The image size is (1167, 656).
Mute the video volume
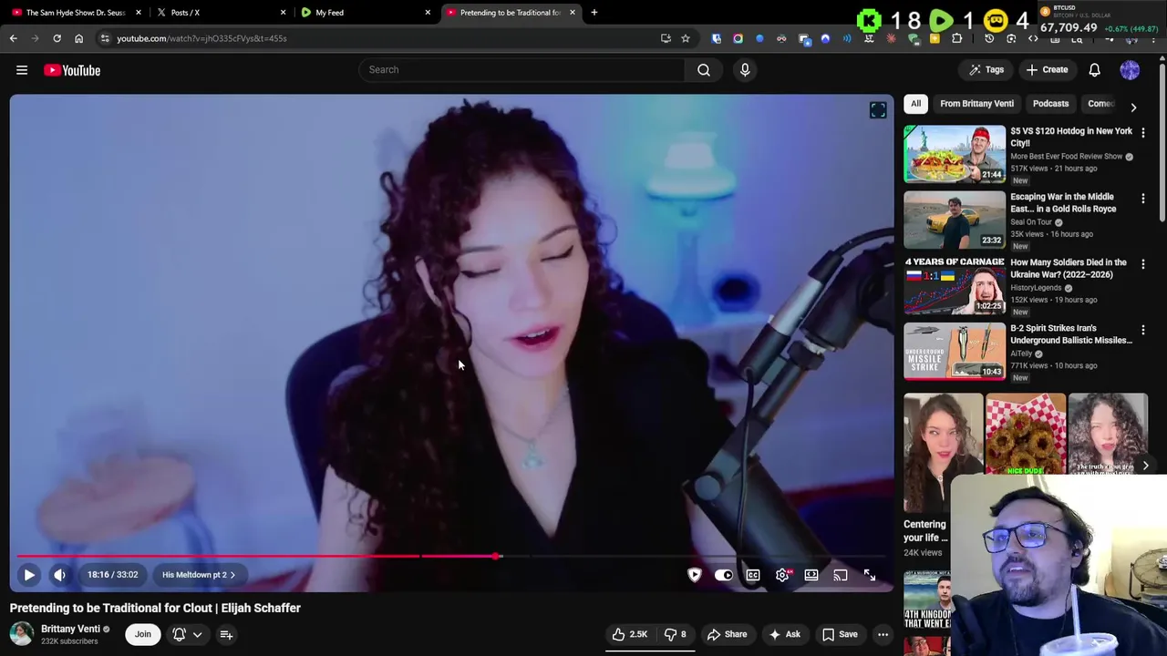tap(59, 575)
